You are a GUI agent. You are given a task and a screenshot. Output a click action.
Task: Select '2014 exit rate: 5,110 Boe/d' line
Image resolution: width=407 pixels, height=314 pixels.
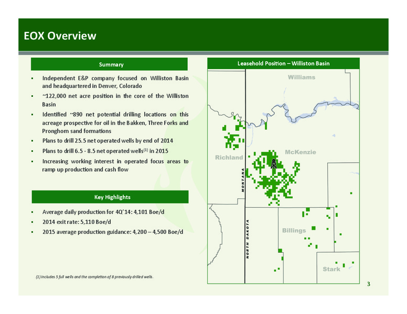[77, 222]
